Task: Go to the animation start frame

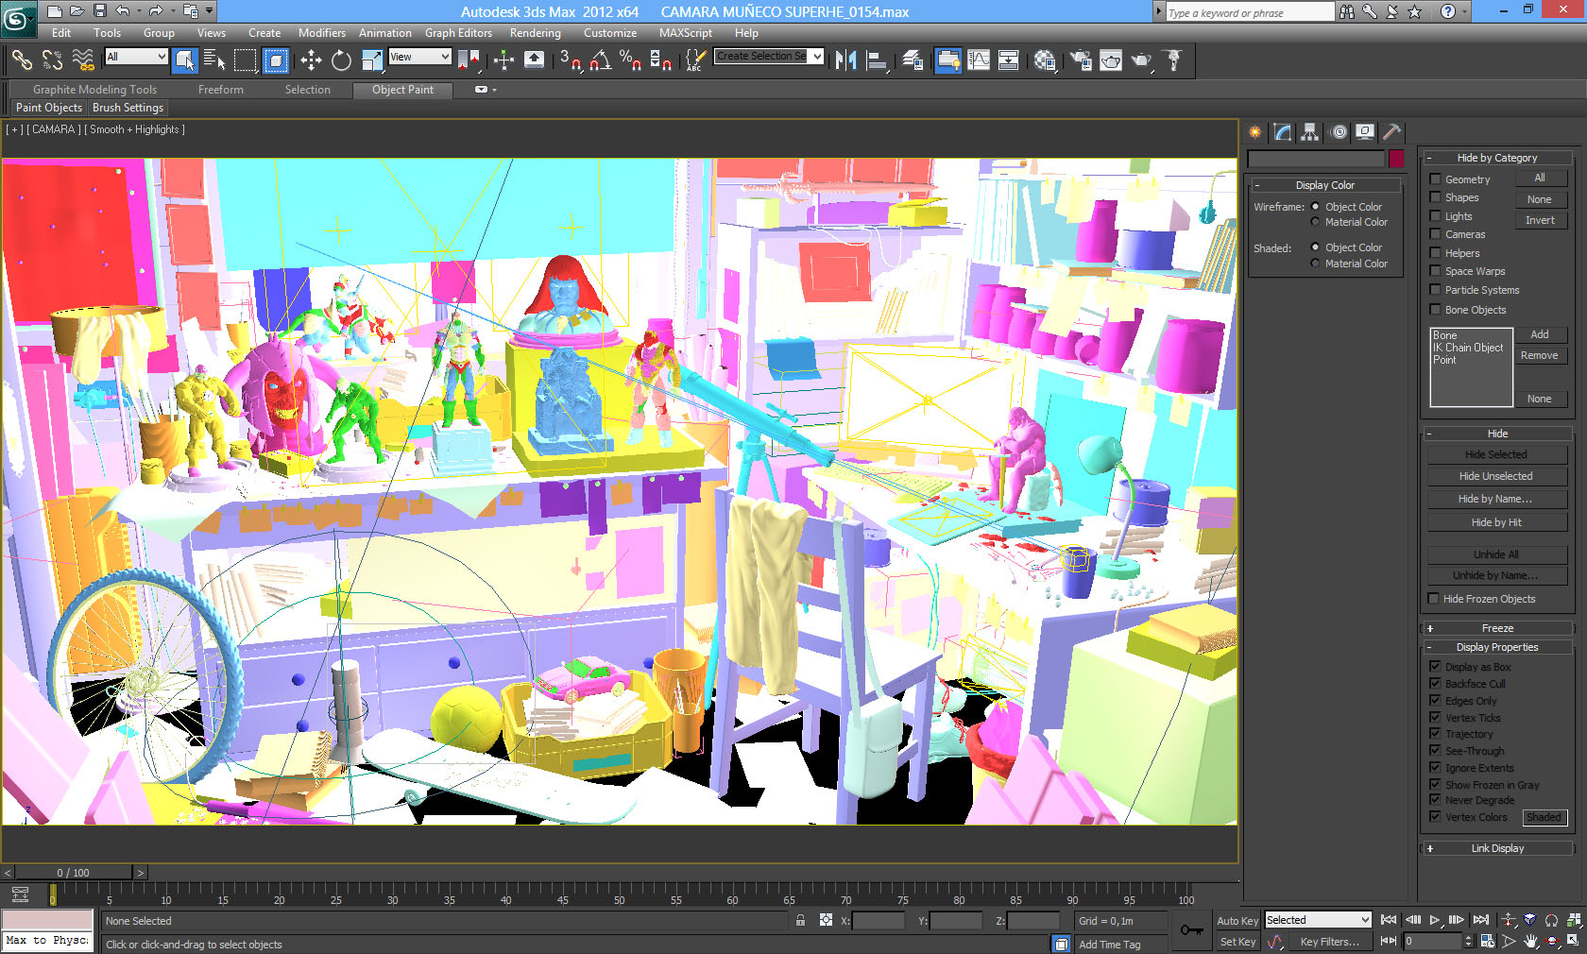Action: [1389, 920]
